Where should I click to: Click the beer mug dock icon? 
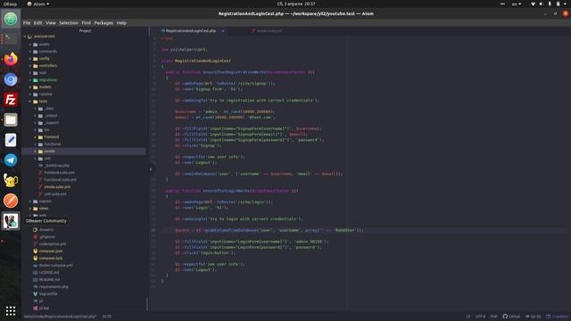click(x=11, y=180)
